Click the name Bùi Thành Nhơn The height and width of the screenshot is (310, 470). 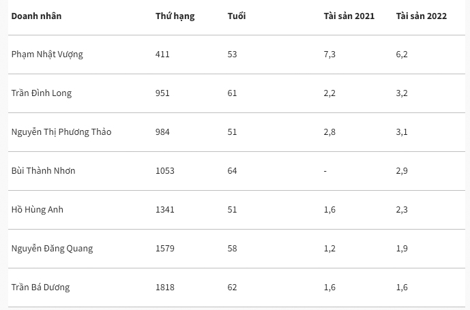(x=43, y=171)
